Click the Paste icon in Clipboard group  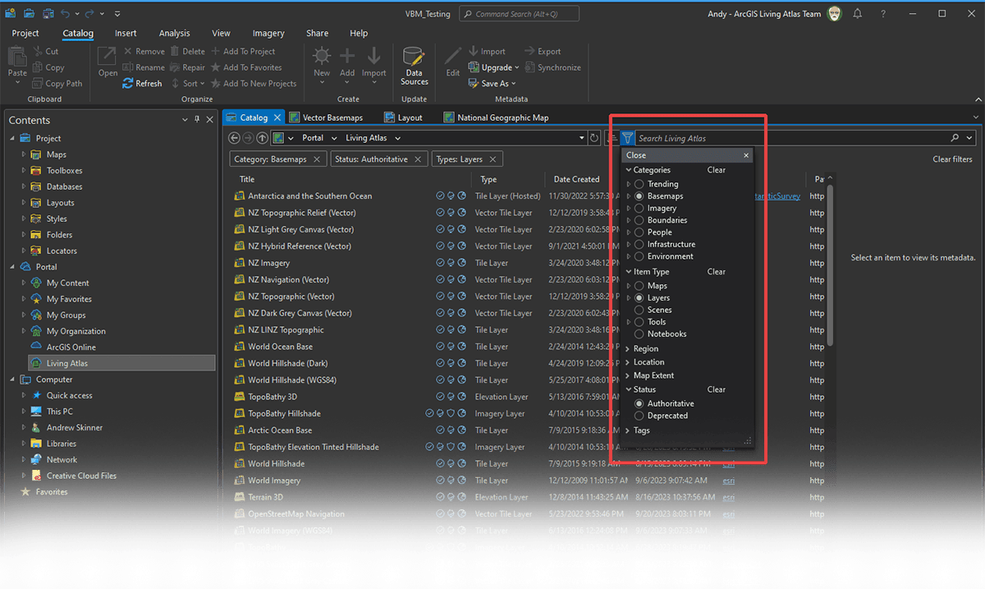point(17,58)
